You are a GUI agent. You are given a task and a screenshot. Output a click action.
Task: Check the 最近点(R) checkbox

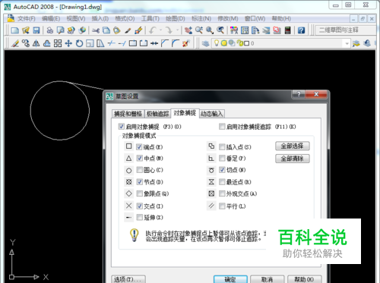[222, 182]
